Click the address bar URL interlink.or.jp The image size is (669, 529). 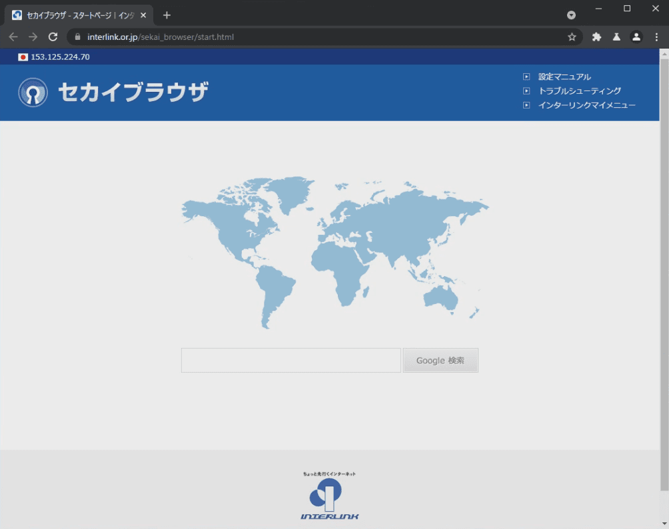(161, 37)
